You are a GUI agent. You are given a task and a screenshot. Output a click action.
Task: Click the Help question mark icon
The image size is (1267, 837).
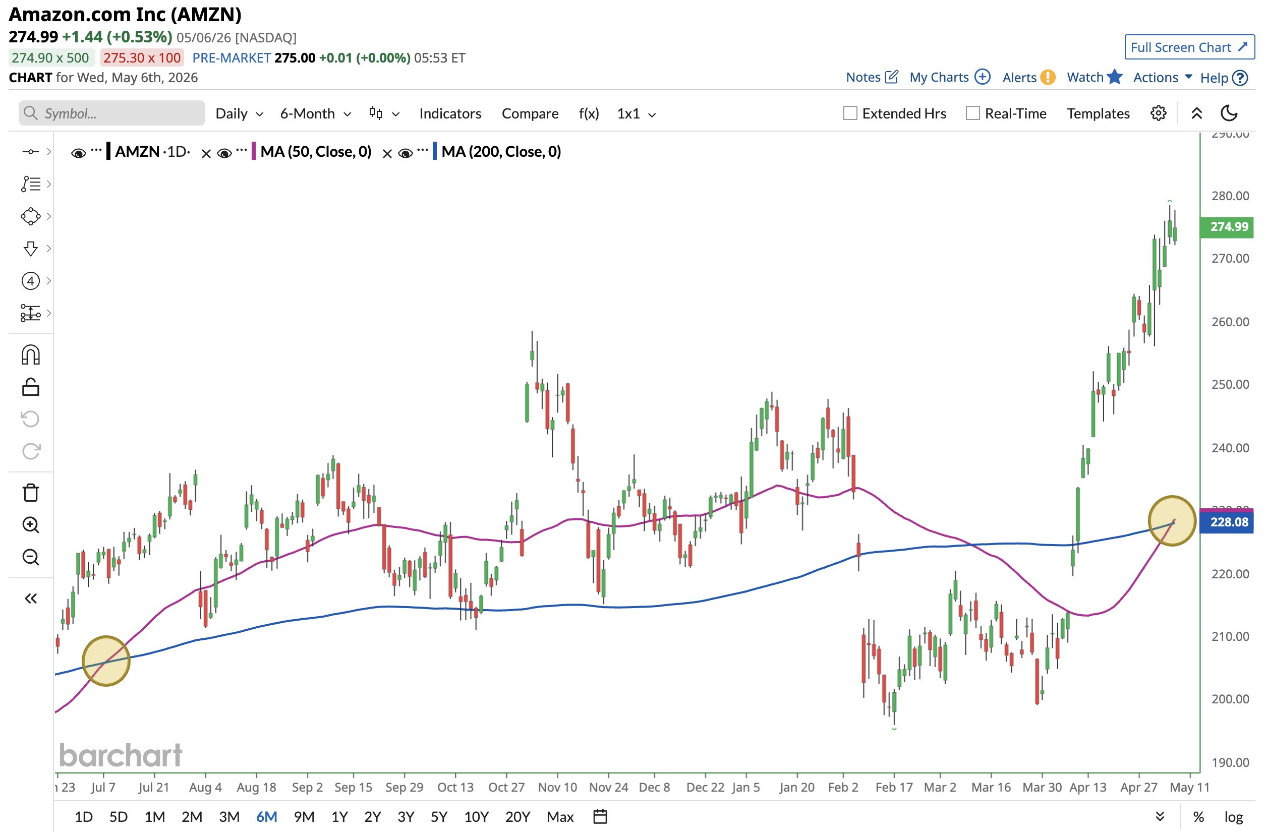click(1240, 78)
